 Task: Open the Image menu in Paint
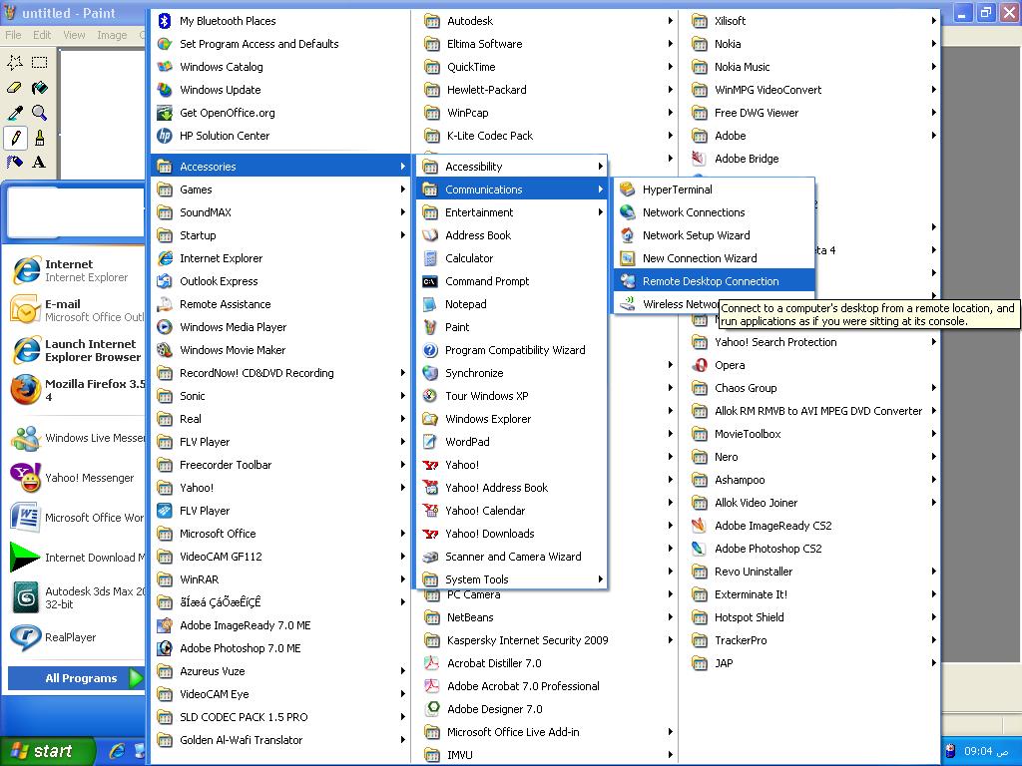coord(112,35)
